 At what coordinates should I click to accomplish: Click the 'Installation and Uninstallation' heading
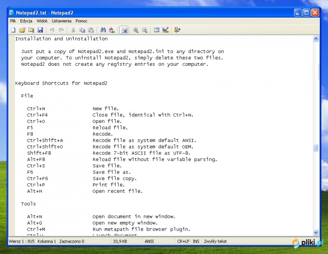tap(61, 39)
